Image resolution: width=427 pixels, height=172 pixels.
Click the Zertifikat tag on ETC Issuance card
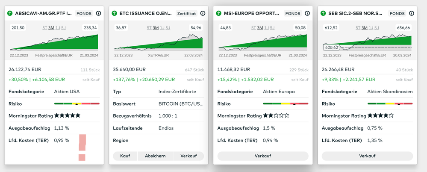187,13
